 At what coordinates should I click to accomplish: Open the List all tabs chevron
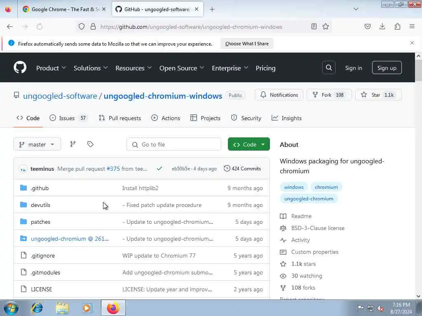pyautogui.click(x=356, y=9)
